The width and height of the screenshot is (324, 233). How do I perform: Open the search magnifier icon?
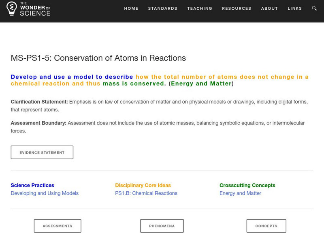315,8
